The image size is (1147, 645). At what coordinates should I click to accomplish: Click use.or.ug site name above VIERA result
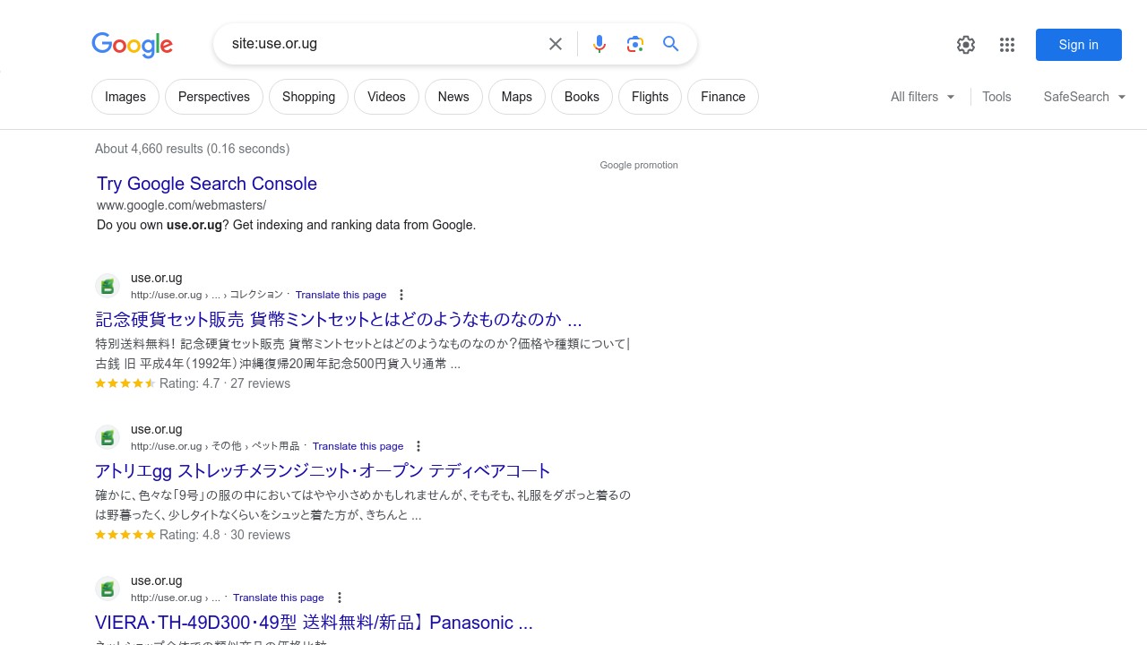coord(156,580)
